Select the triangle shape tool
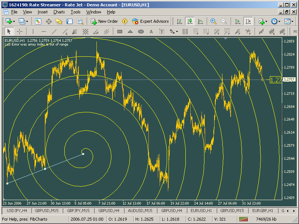Viewport: 299px width, 224px height. tap(130, 31)
